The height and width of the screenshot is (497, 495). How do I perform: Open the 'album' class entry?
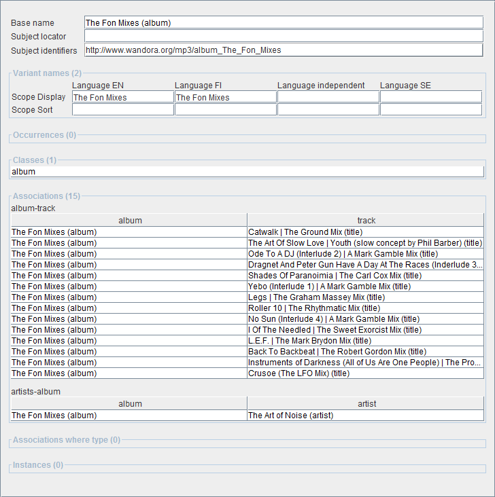point(247,172)
